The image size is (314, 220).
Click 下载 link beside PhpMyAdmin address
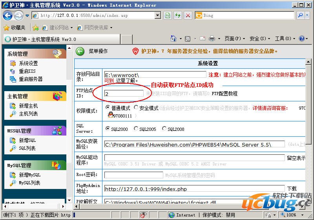pos(292,189)
